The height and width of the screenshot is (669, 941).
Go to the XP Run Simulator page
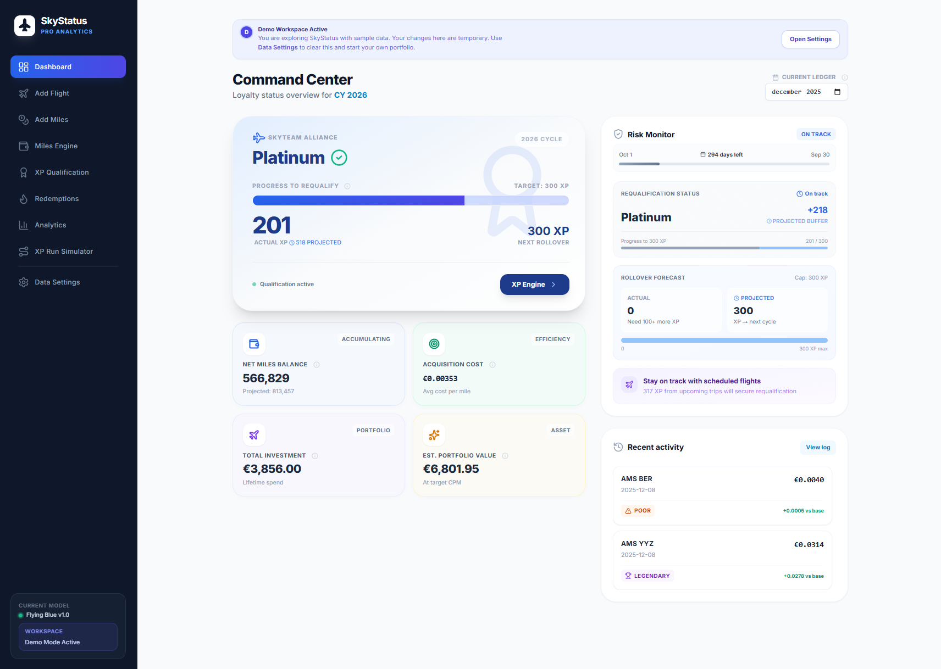tap(68, 252)
